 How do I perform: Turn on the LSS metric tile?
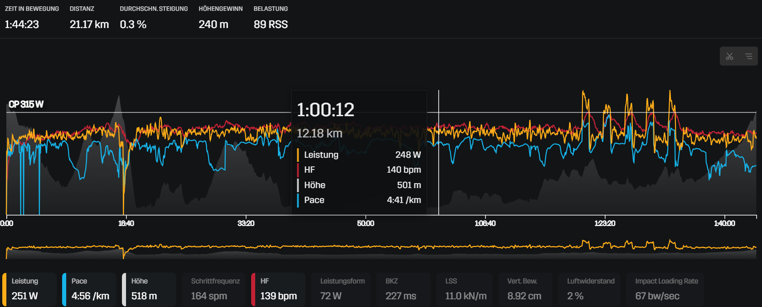pos(465,289)
